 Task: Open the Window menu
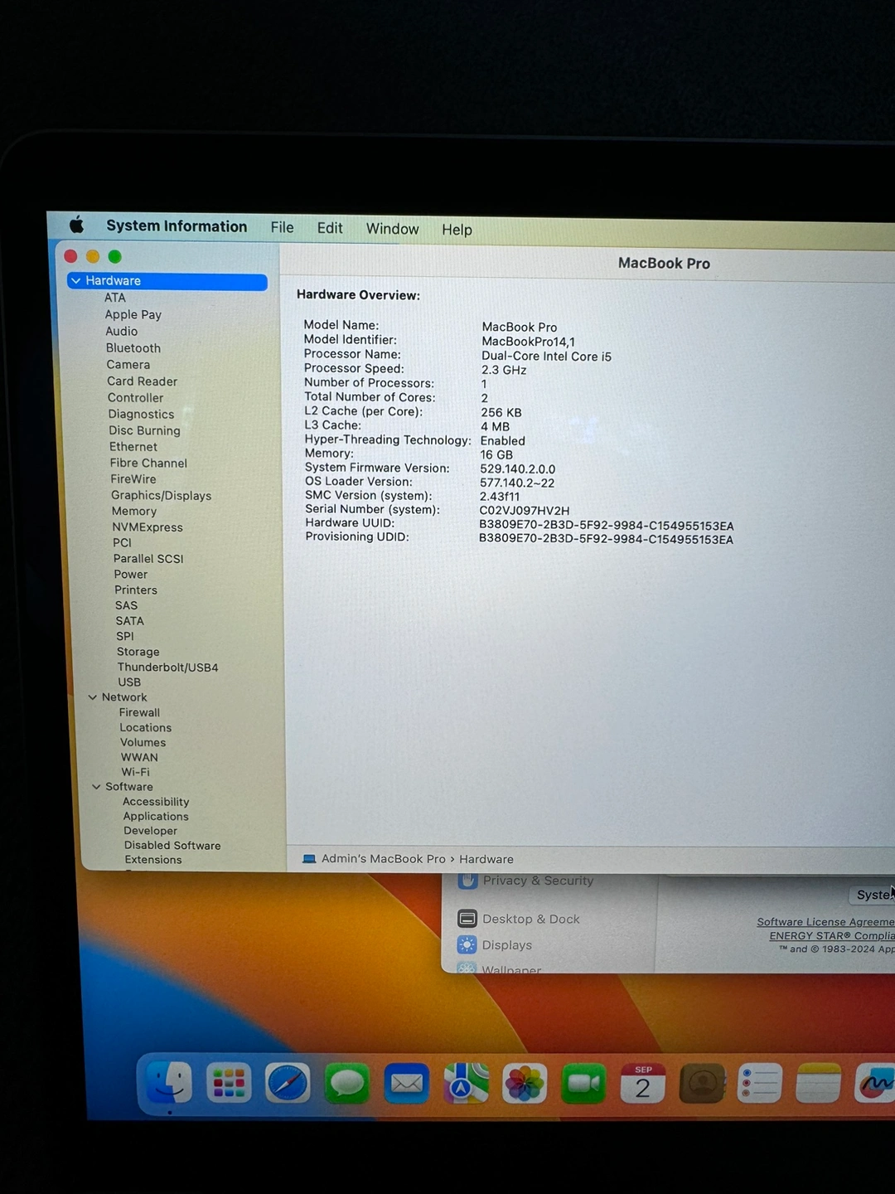[392, 229]
